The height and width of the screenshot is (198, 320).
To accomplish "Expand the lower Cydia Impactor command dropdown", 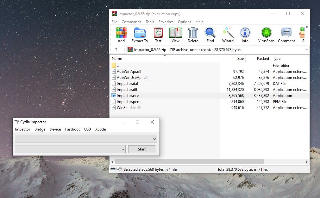I will (123, 149).
